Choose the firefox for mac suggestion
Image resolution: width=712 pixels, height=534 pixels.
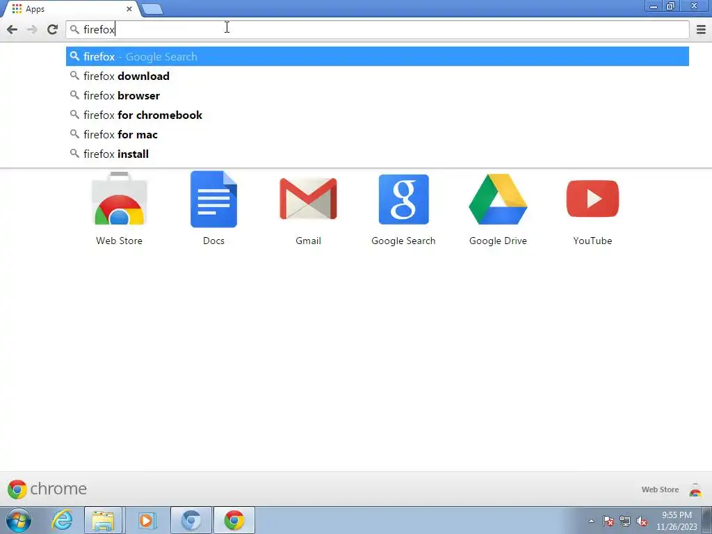click(378, 134)
